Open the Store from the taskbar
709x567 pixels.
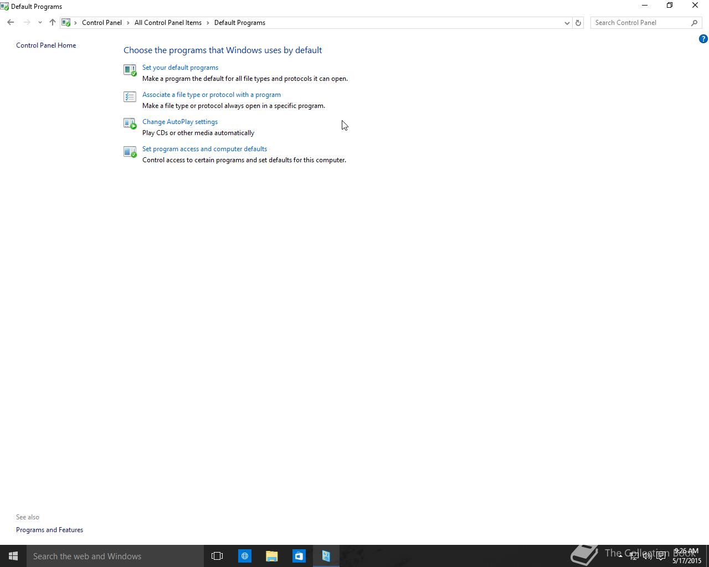[299, 556]
